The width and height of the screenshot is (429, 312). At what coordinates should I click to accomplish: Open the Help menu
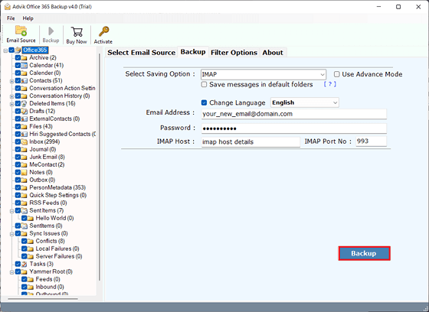coord(28,18)
